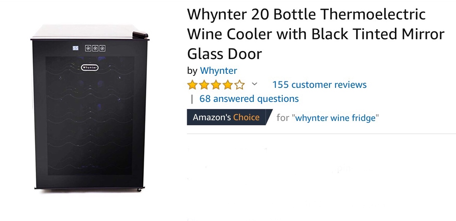Click the third gold rating star
456x221 pixels.
[x=216, y=85]
